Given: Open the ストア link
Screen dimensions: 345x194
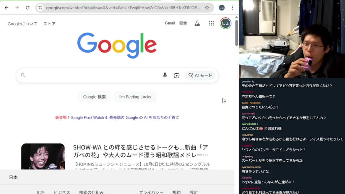Looking at the screenshot, I should (49, 24).
